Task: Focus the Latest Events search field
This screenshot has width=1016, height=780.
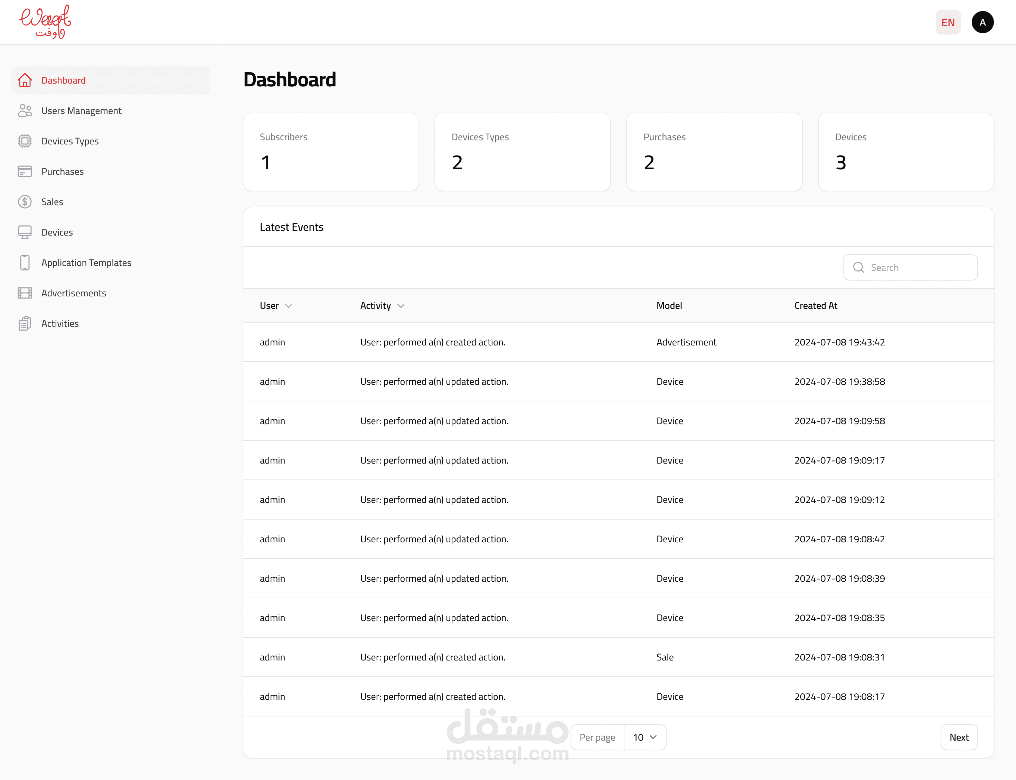Action: click(920, 267)
